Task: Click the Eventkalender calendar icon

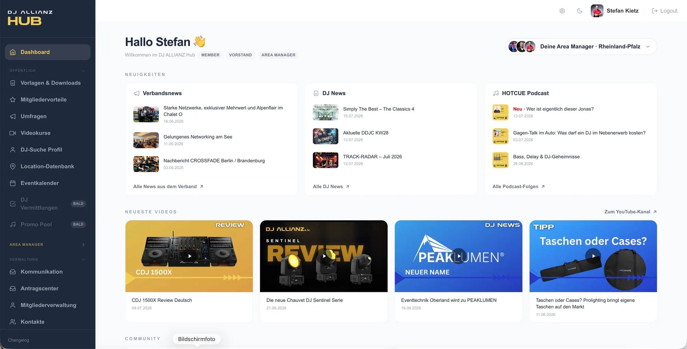Action: tap(13, 183)
